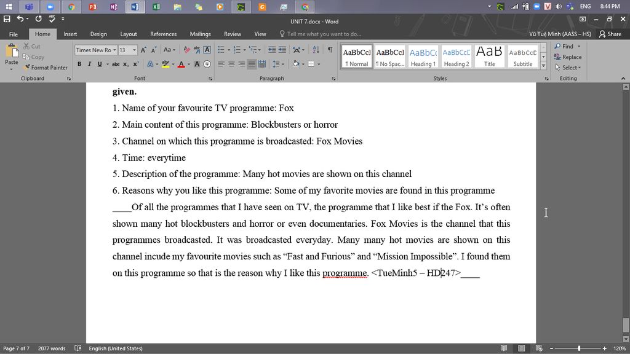630x354 pixels.
Task: Switch to the Insert tab
Action: [x=70, y=34]
